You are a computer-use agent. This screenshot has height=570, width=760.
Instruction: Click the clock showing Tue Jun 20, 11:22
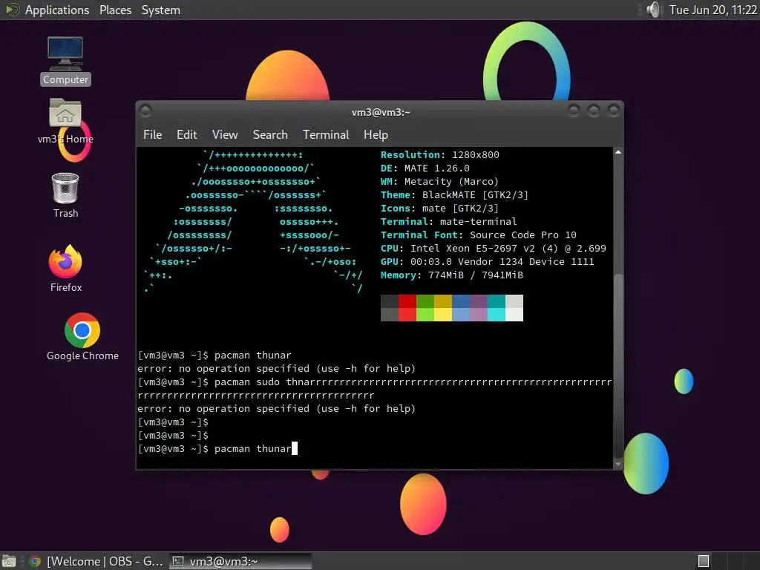(713, 10)
